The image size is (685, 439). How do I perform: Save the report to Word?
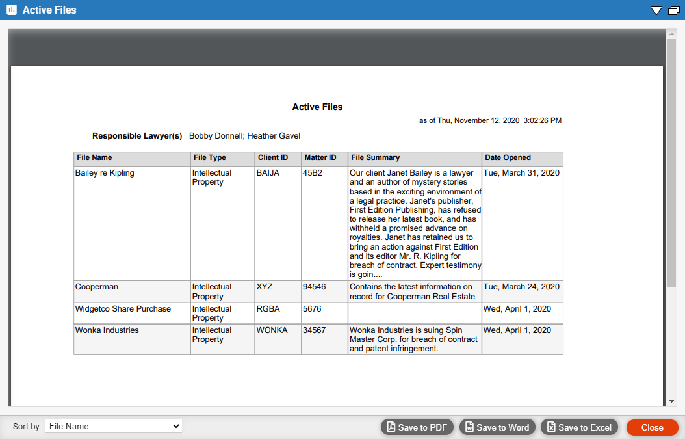pos(497,427)
